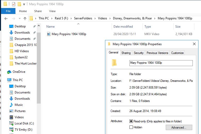Go up one folder level
The height and width of the screenshot is (134, 201).
25,19
